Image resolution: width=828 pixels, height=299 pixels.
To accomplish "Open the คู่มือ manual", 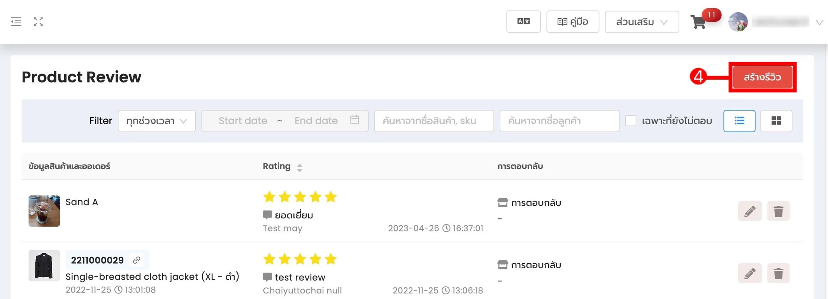I will click(x=572, y=21).
